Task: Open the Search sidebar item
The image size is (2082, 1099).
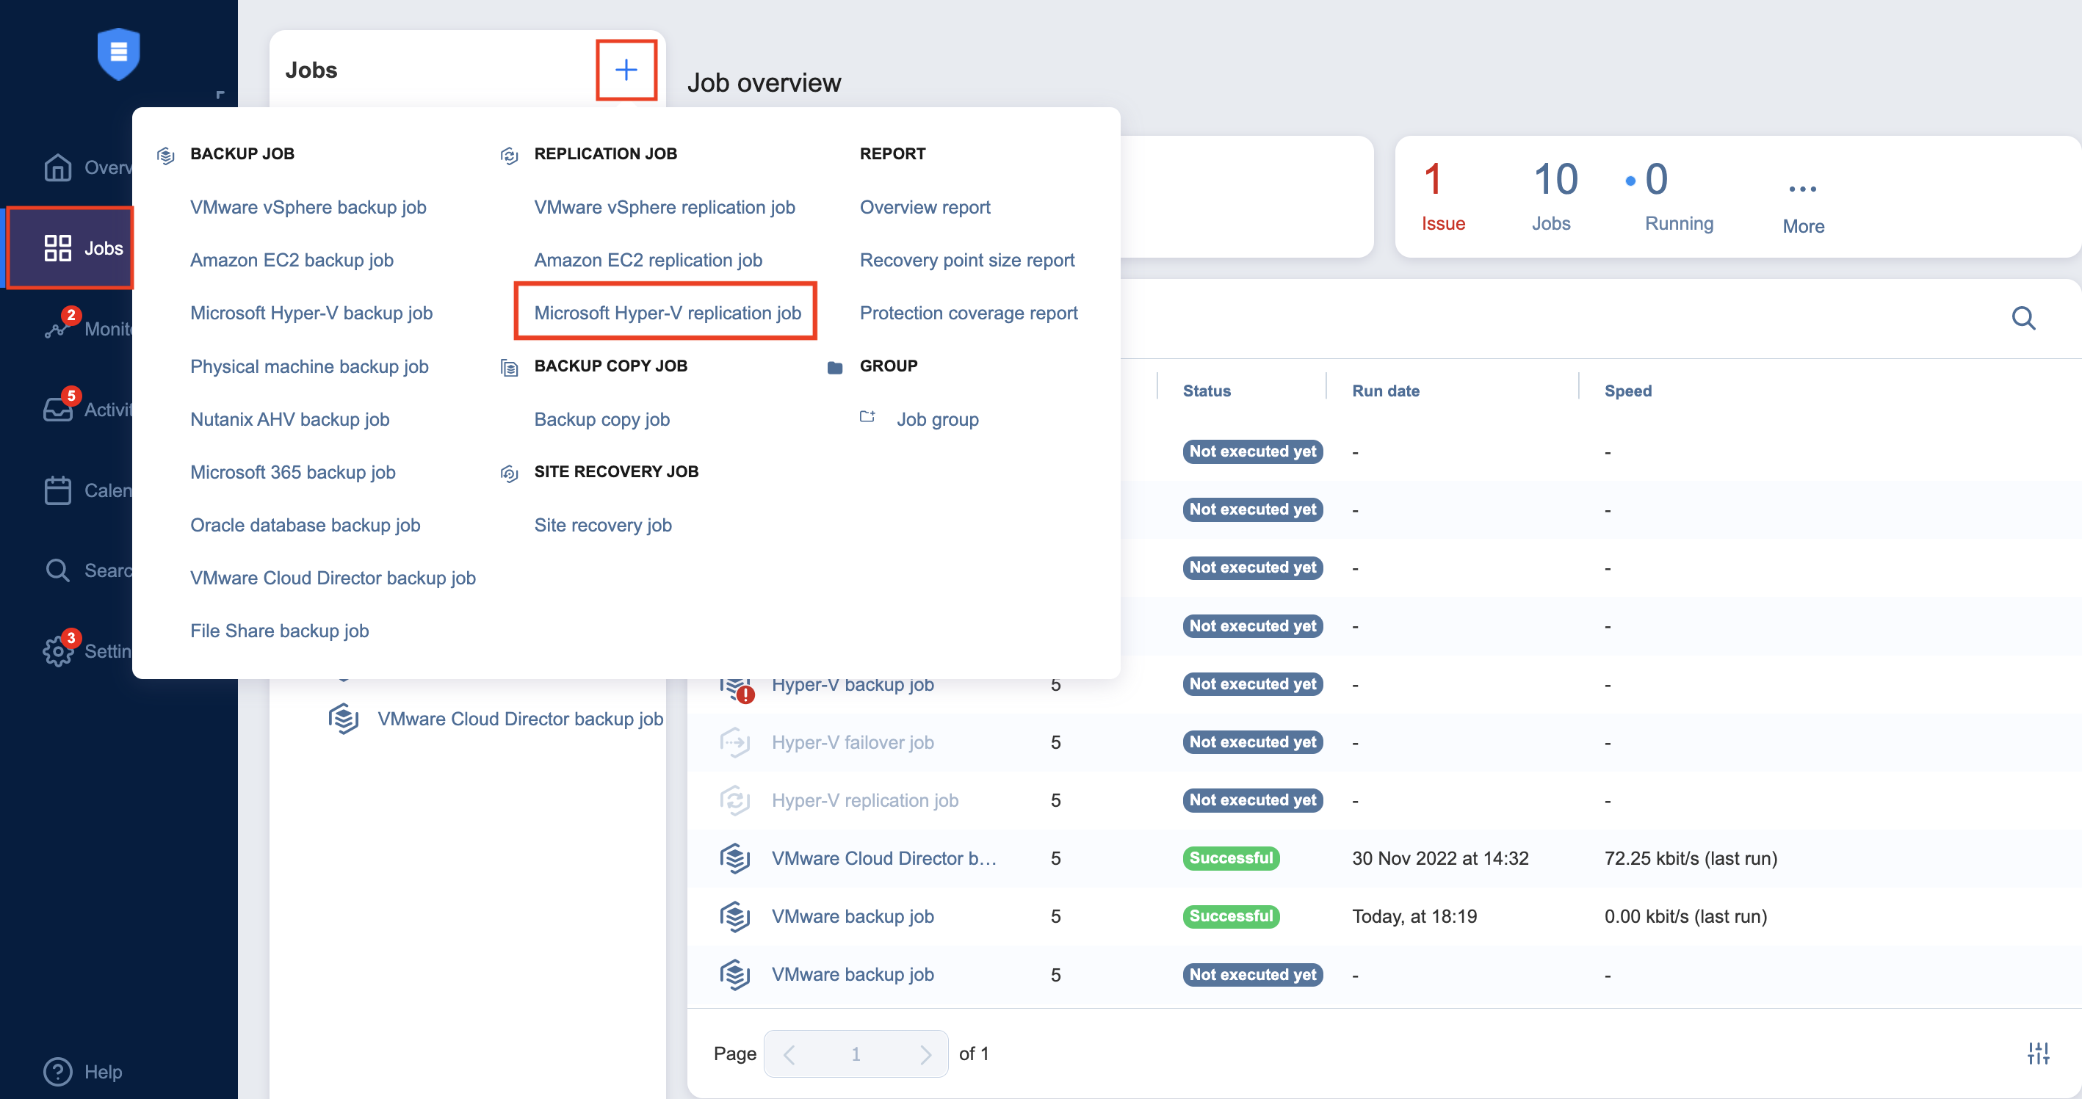Action: tap(87, 570)
